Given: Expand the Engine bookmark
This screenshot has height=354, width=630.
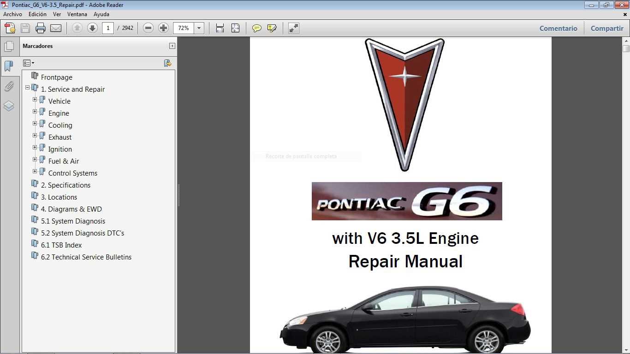Looking at the screenshot, I should (35, 111).
